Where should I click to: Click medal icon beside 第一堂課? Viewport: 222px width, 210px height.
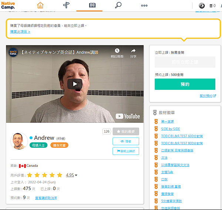tap(156, 121)
